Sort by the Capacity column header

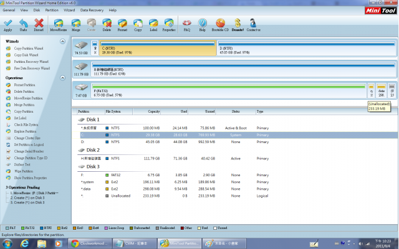coord(147,111)
